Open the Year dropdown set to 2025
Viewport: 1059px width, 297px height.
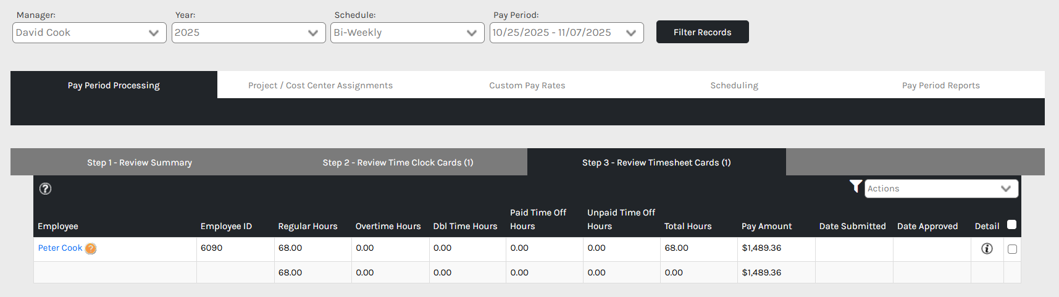click(x=249, y=33)
